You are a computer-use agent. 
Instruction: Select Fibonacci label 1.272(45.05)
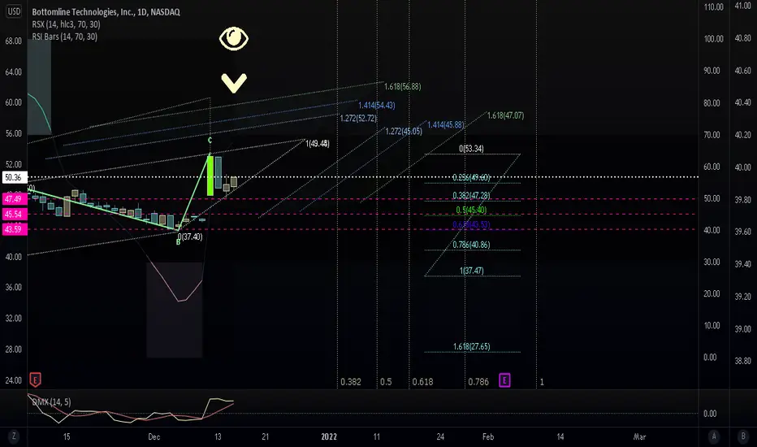(404, 132)
